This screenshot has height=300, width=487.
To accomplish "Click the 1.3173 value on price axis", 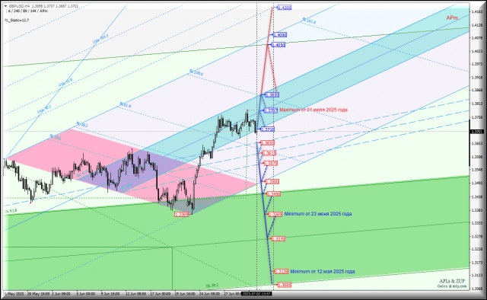I will (x=477, y=263).
